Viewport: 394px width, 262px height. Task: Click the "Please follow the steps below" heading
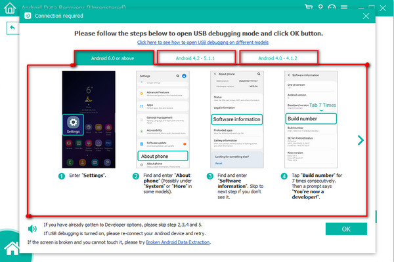(x=198, y=33)
